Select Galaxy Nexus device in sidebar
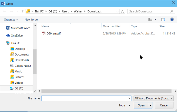 tap(21, 66)
